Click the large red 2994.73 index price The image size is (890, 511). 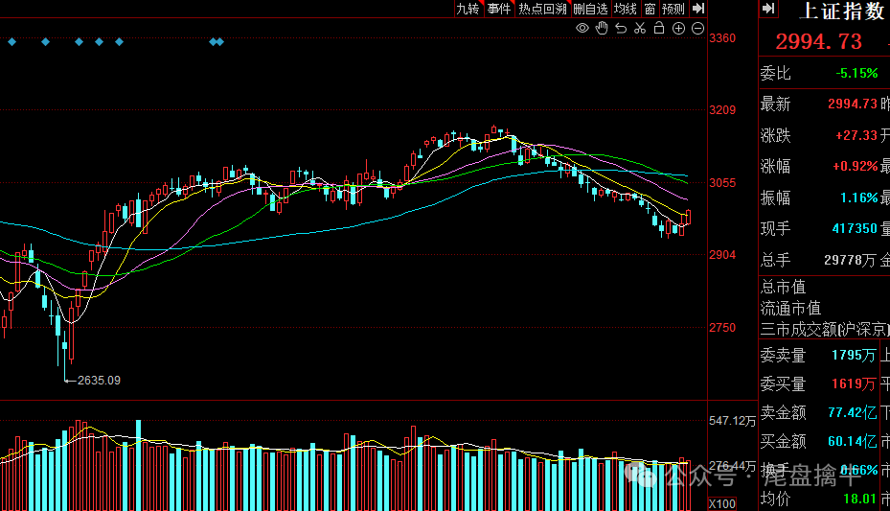(x=818, y=41)
